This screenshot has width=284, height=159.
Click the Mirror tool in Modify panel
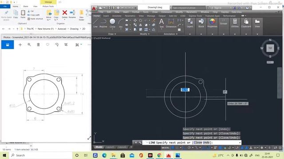click(141, 25)
